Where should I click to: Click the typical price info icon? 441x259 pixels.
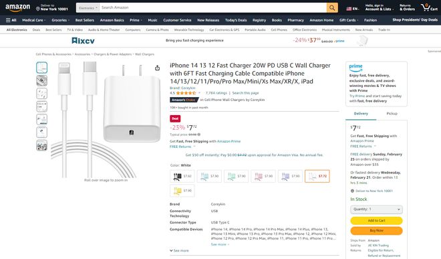199,135
